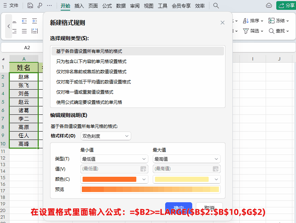Click column A header
The image size is (296, 223).
[24, 59]
